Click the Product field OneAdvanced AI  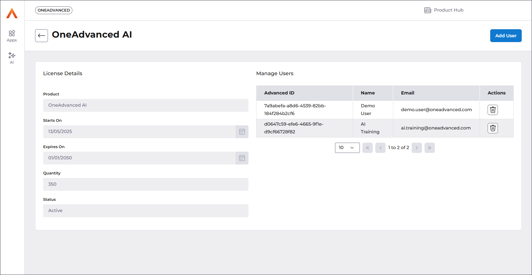point(146,105)
